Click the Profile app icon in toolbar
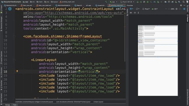This screenshot has width=189, height=106. (x=154, y=2)
